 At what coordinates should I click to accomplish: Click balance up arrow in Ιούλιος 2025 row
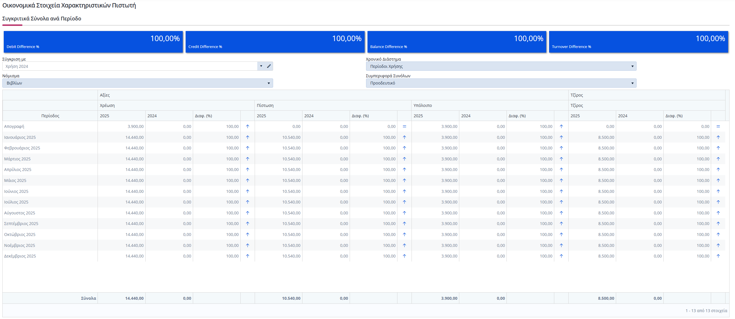pyautogui.click(x=561, y=202)
